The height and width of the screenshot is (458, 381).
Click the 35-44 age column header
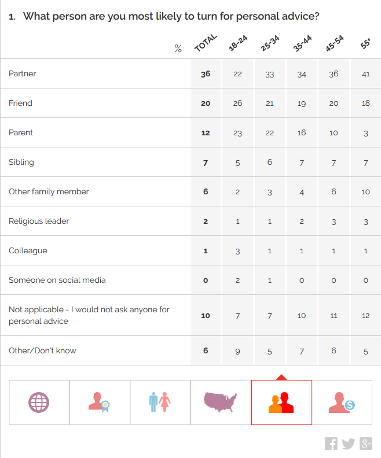[302, 44]
